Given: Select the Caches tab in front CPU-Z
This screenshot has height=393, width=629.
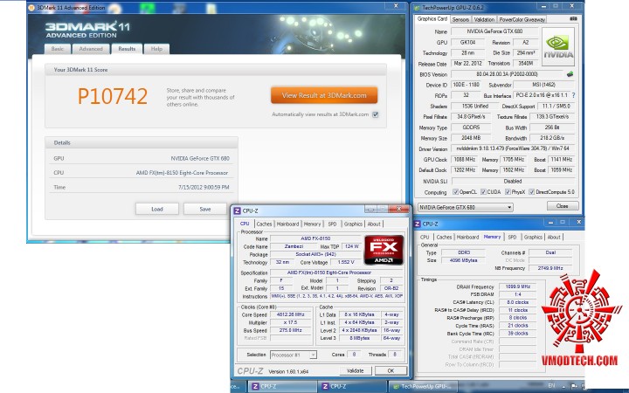Looking at the screenshot, I should [x=264, y=224].
